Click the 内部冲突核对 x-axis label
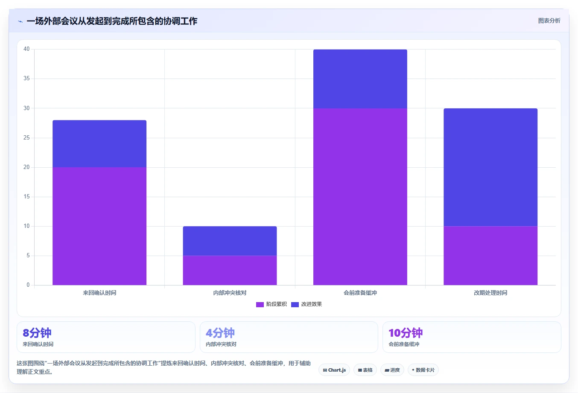Viewport: 578px width, 393px height. coord(230,293)
